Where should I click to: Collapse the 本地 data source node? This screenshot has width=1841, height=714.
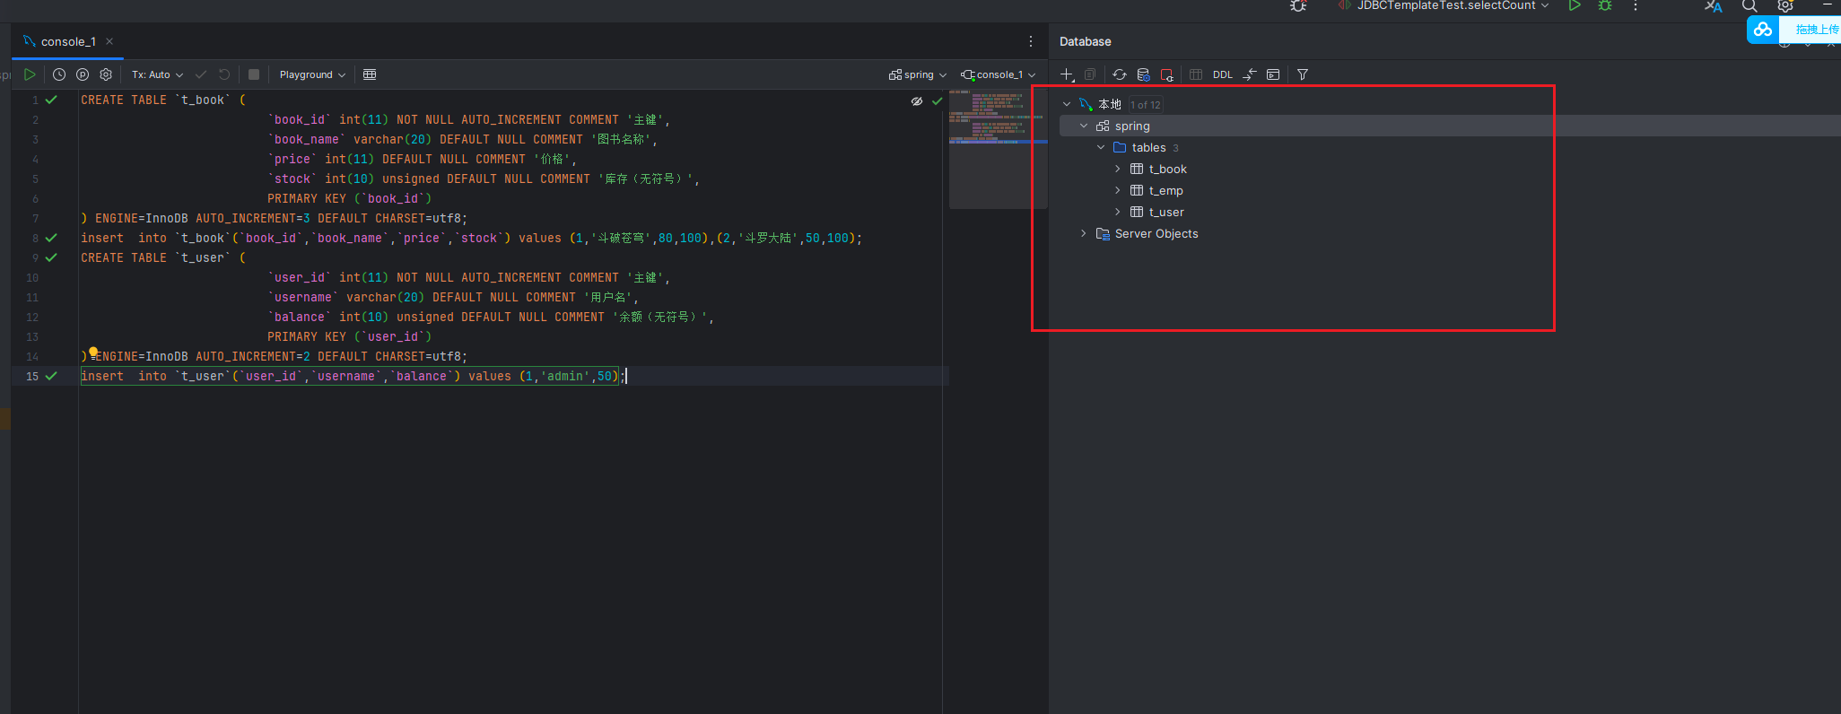pos(1067,104)
